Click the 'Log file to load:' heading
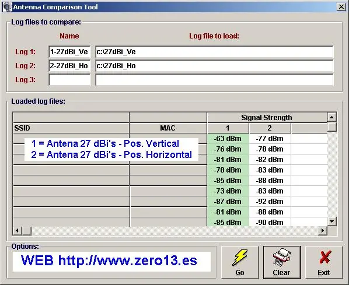The width and height of the screenshot is (349, 285). click(x=214, y=36)
